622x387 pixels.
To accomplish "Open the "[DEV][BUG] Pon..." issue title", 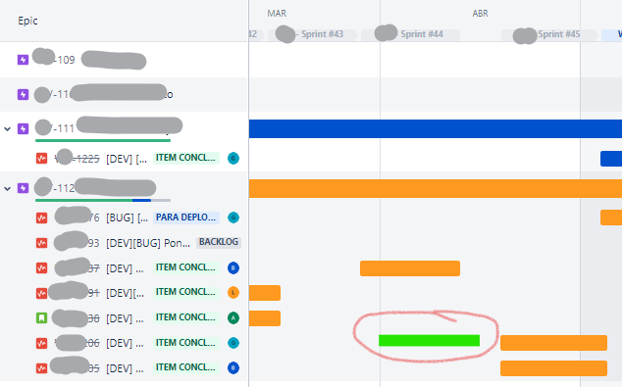I will pos(148,243).
